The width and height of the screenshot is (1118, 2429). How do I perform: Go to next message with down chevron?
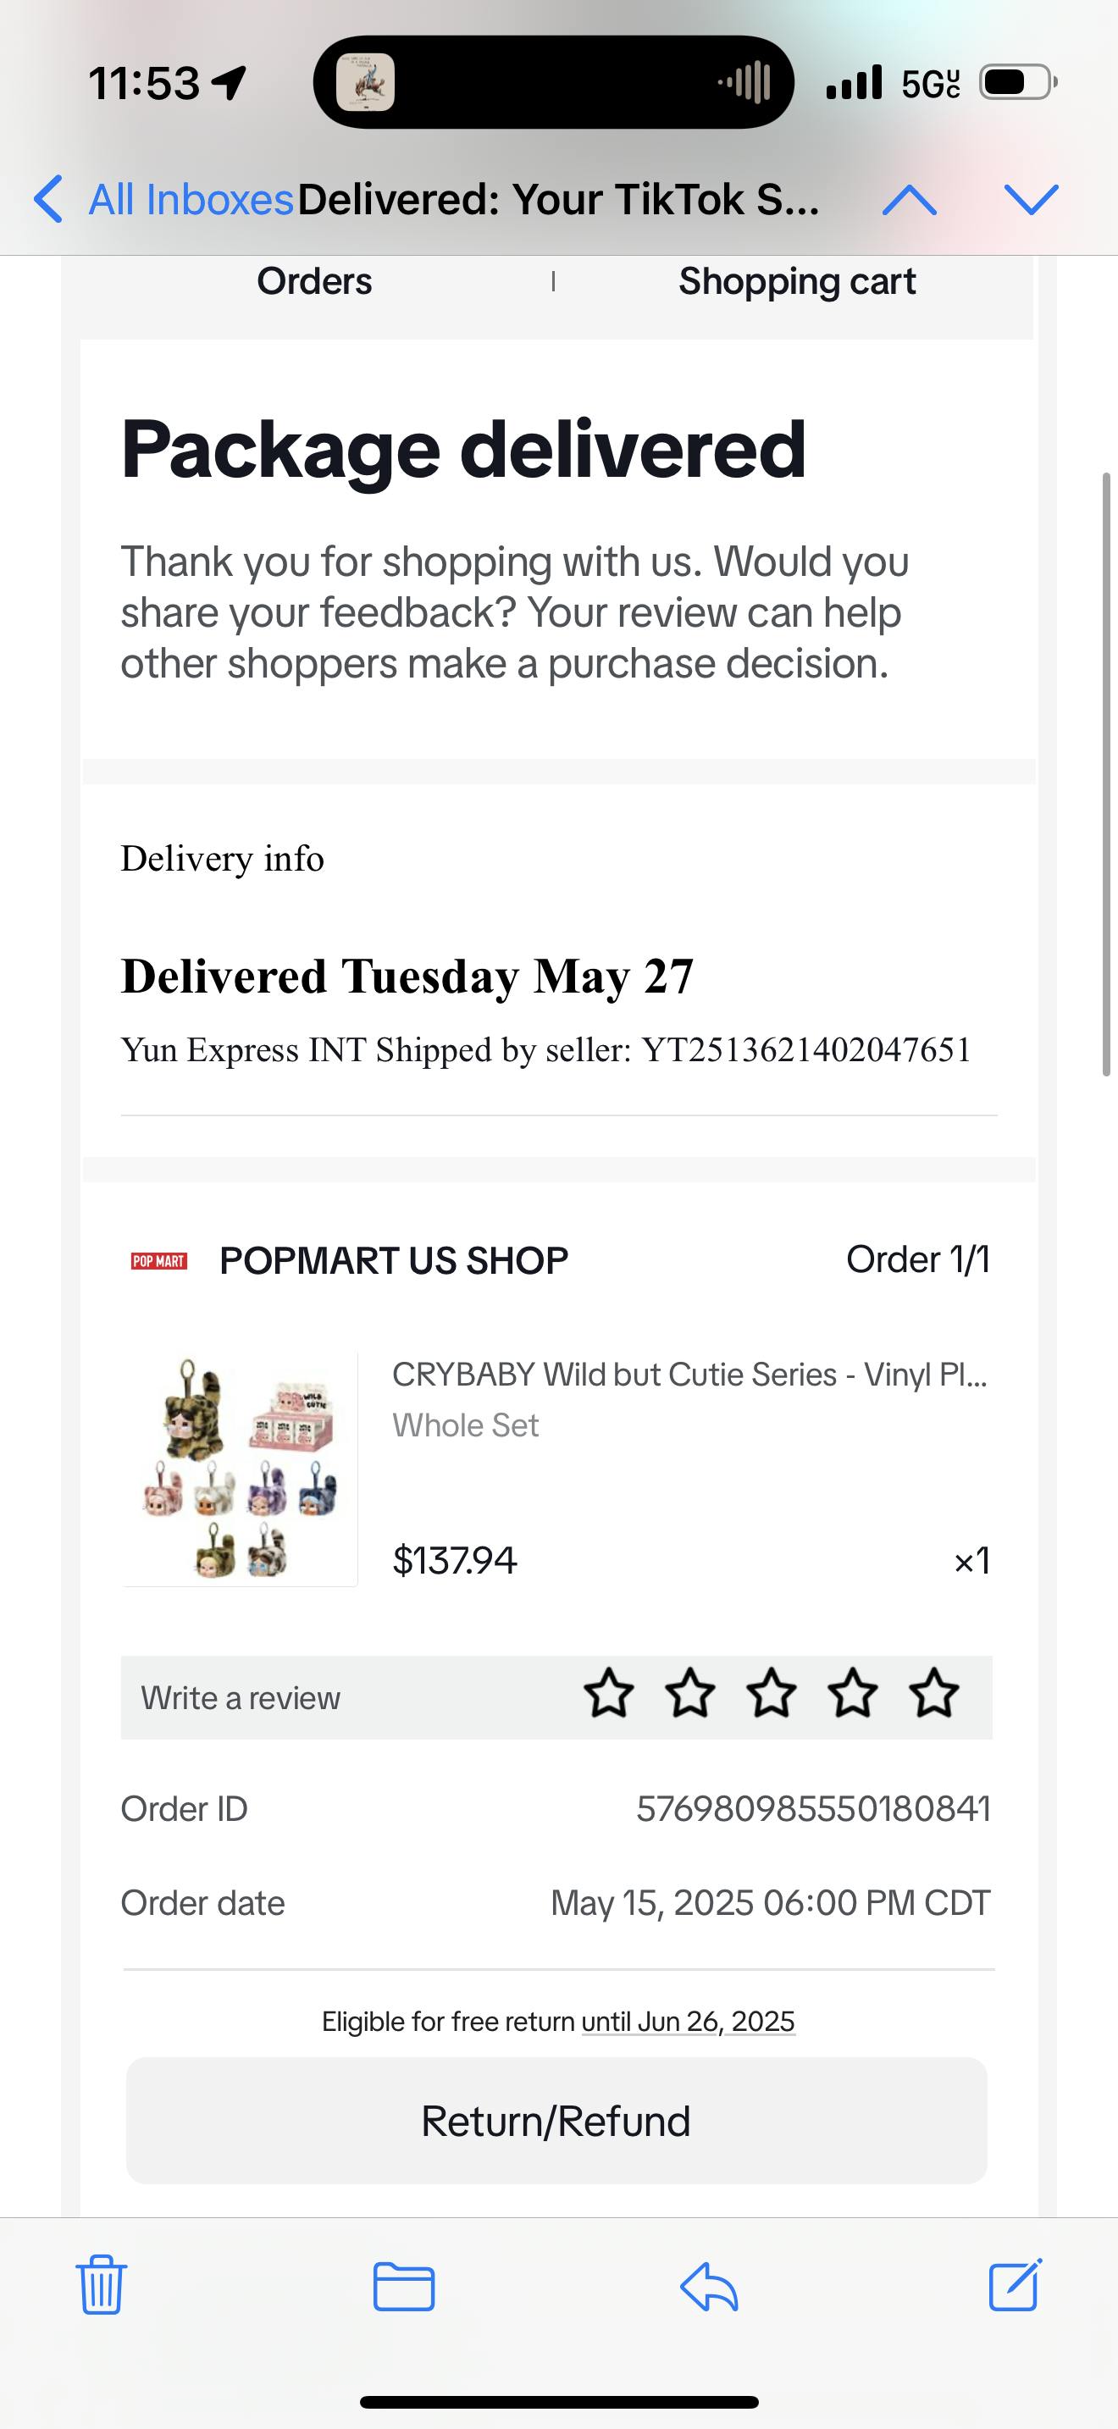click(1032, 199)
